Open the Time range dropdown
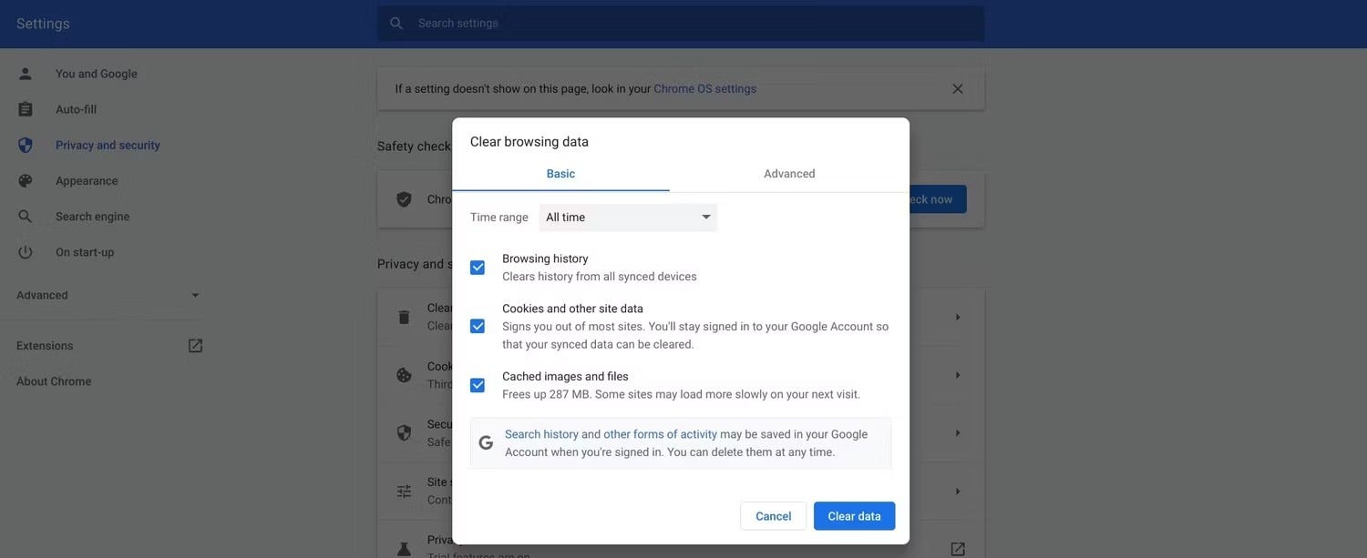This screenshot has height=558, width=1367. 628,218
